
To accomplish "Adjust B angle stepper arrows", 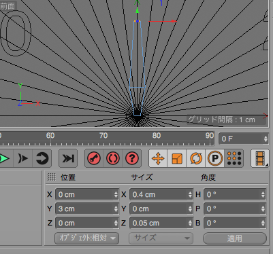I will pos(263,223).
